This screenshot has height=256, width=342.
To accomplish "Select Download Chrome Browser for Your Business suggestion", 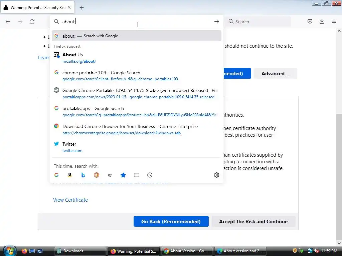I will (x=137, y=130).
